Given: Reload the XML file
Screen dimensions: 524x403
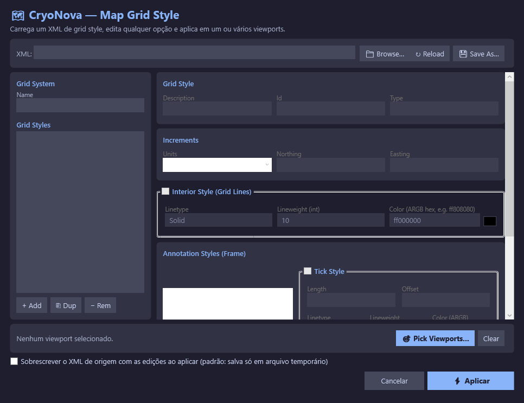Looking at the screenshot, I should (430, 54).
